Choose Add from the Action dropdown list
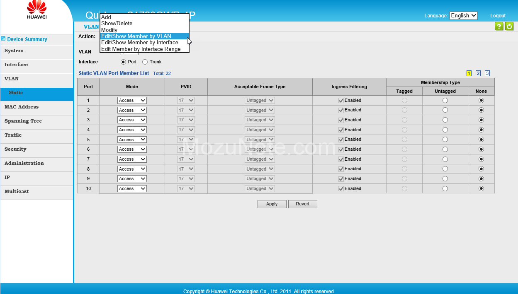 pyautogui.click(x=144, y=17)
